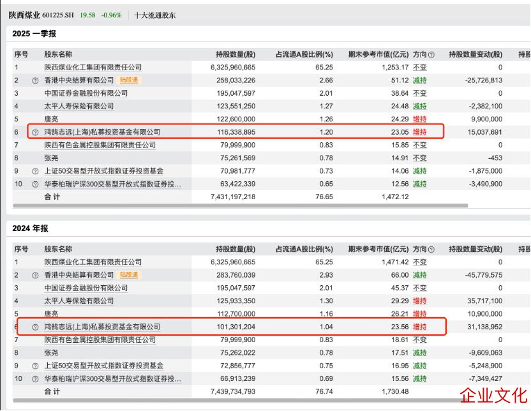Click the 2025 一季报 section title

coord(34,34)
